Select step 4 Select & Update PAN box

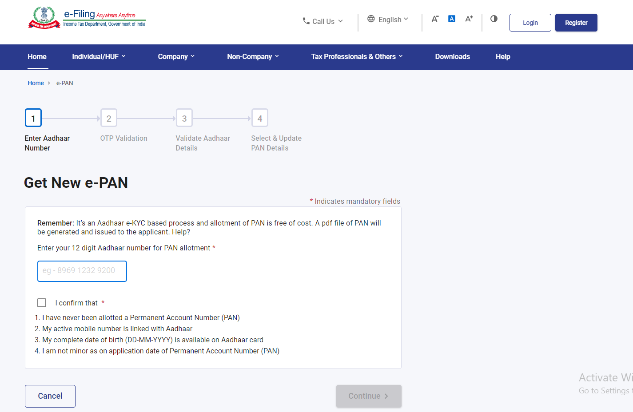click(x=260, y=118)
